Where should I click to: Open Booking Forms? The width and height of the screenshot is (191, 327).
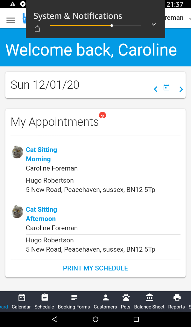[74, 300]
